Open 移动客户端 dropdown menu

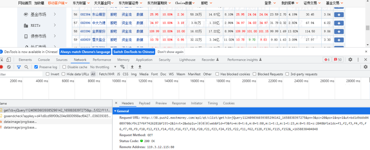58,3
